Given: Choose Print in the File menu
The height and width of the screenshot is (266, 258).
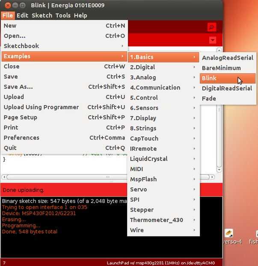Looking at the screenshot, I should [64, 127].
